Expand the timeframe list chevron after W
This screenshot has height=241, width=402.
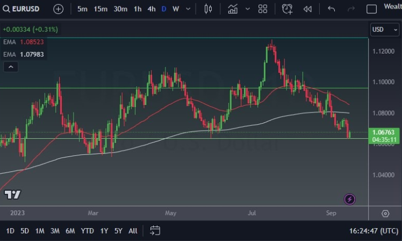click(x=189, y=9)
